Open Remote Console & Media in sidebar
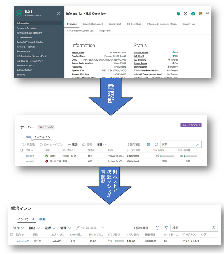 coord(29,42)
